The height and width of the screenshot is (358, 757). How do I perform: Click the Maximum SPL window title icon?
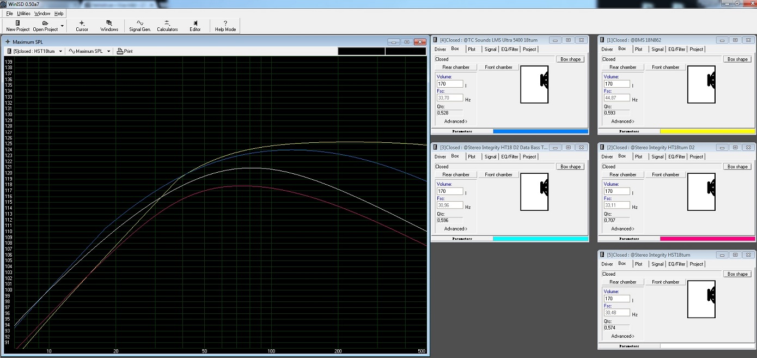[8, 42]
